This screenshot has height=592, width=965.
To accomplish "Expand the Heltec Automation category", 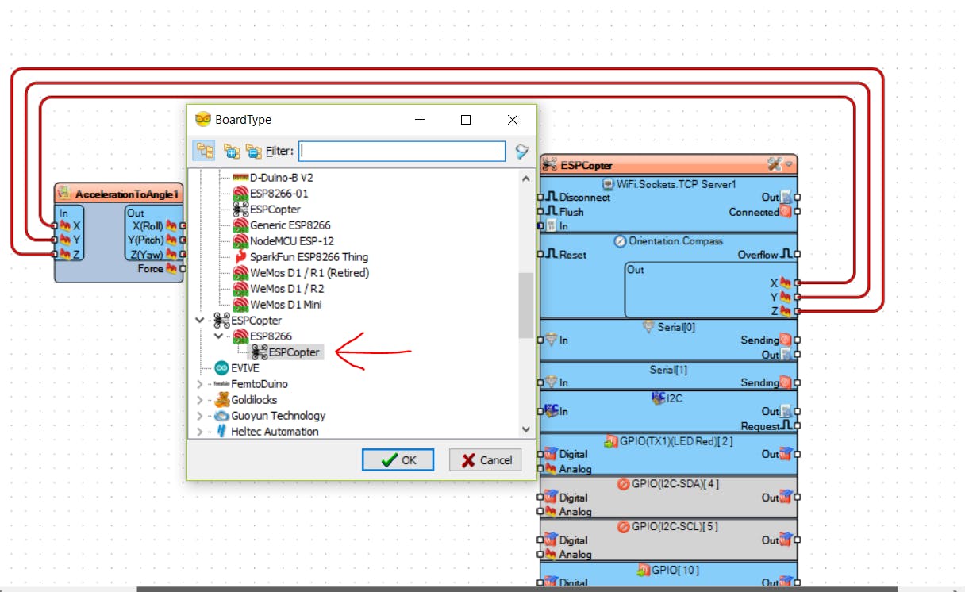I will tap(199, 432).
